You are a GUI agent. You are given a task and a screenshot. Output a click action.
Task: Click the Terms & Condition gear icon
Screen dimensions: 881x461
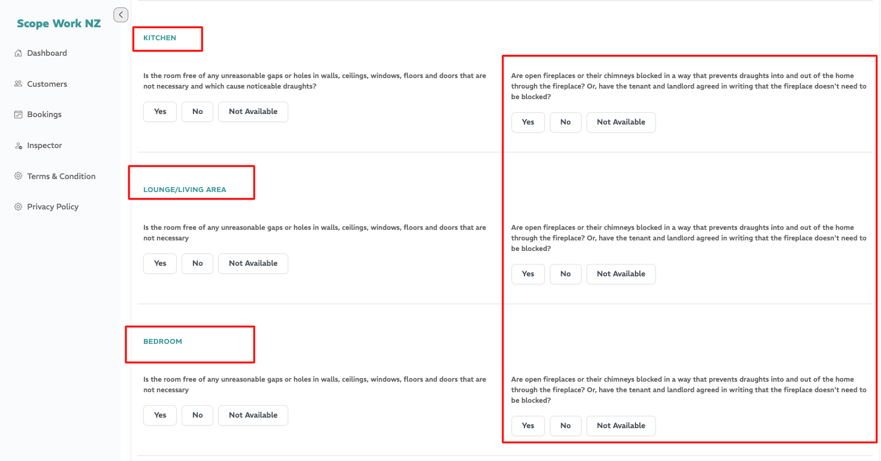pos(19,176)
